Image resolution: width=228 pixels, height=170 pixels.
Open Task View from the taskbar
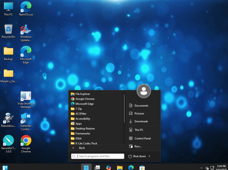click(x=97, y=168)
